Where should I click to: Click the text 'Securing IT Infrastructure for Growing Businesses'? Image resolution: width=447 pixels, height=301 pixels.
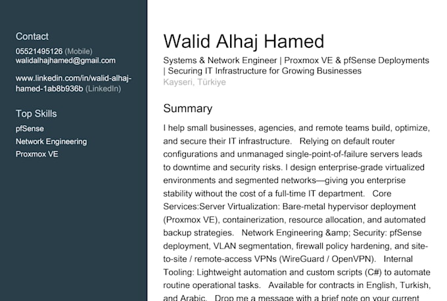(x=264, y=71)
